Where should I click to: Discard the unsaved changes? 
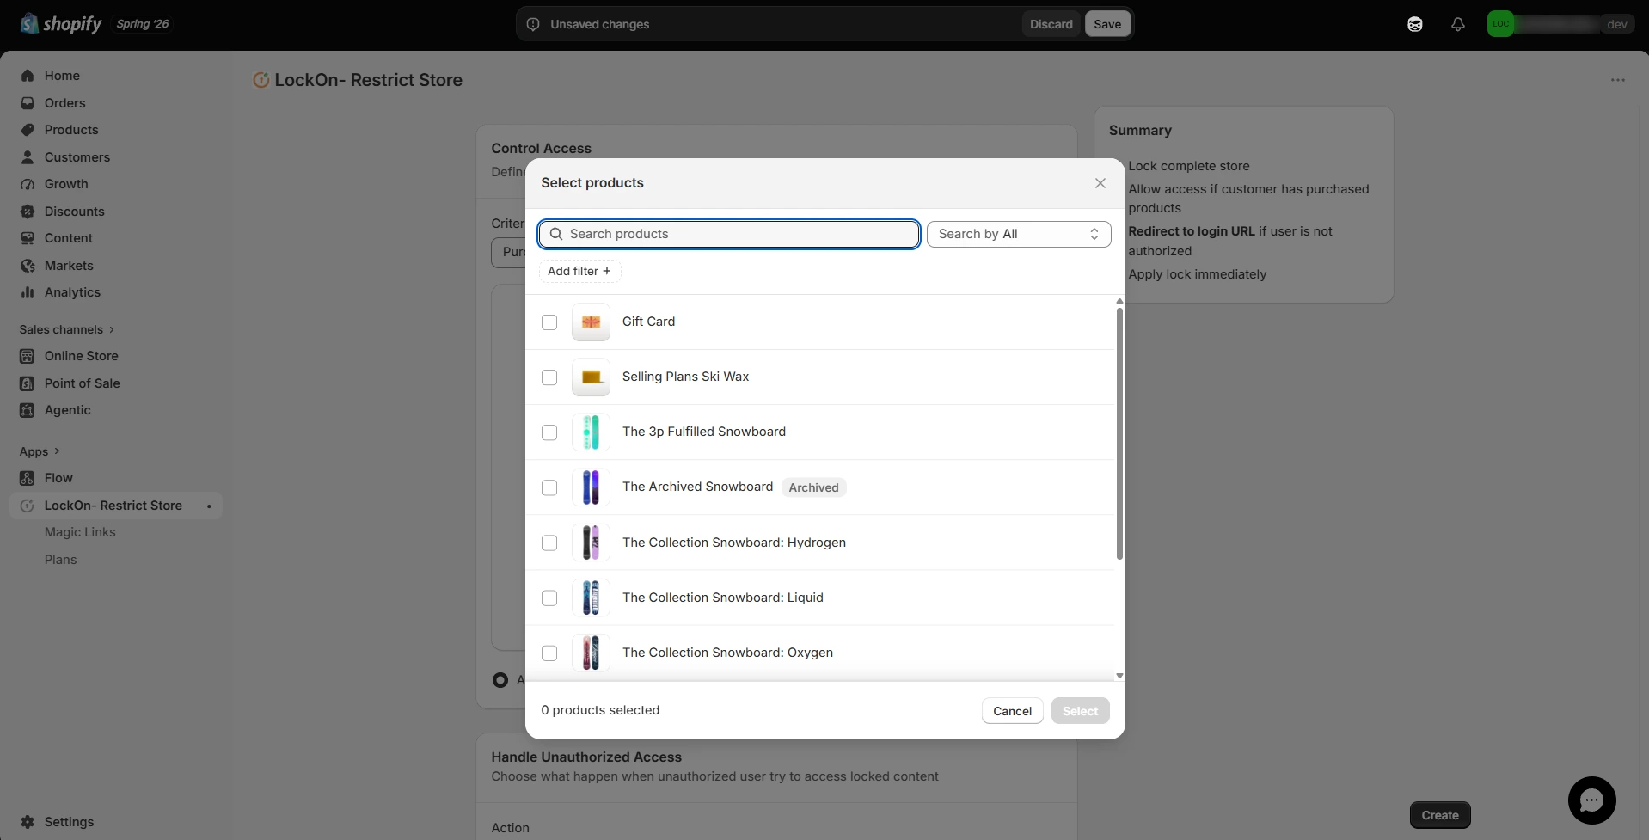pyautogui.click(x=1051, y=24)
